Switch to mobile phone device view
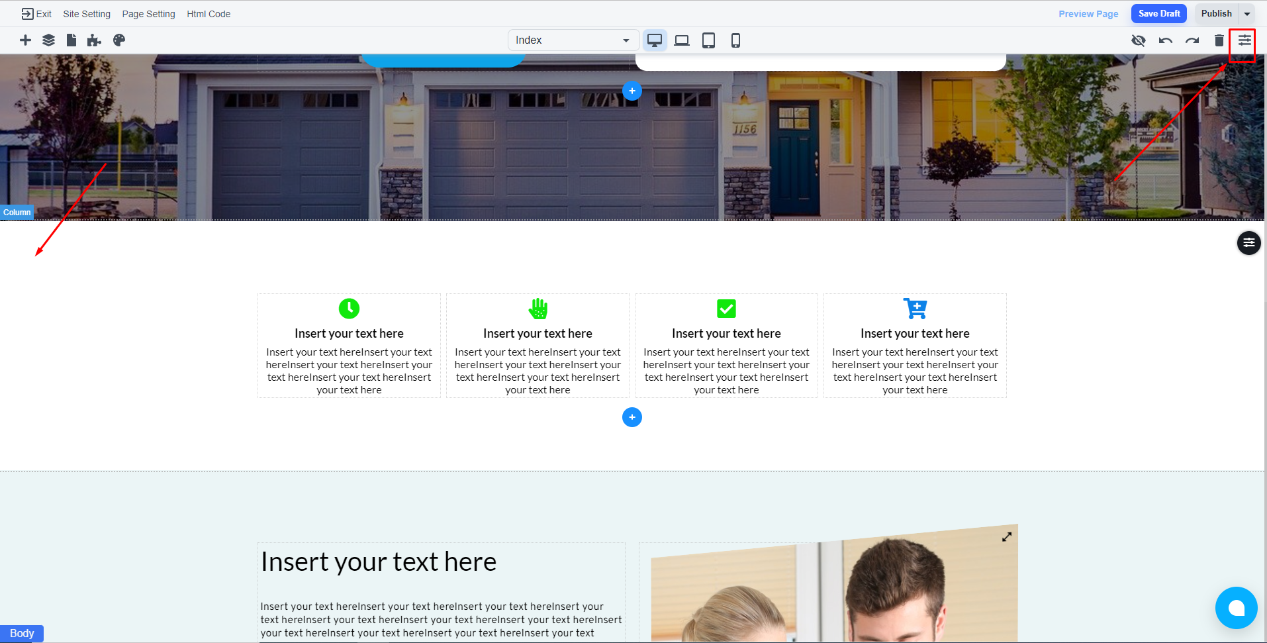Image resolution: width=1267 pixels, height=643 pixels. (735, 40)
